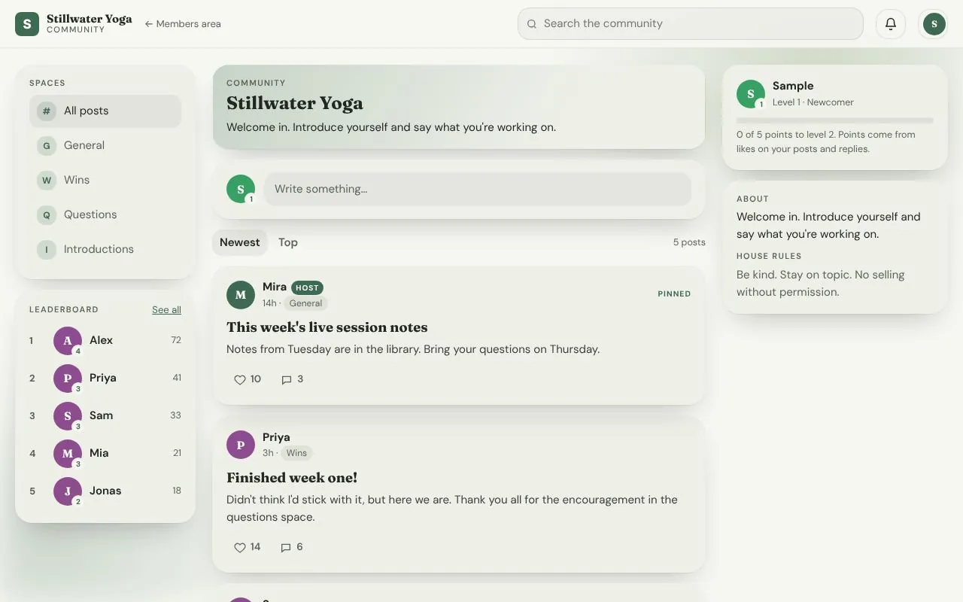This screenshot has width=963, height=602.
Task: Click Mira's avatar on pinned post
Action: point(241,295)
